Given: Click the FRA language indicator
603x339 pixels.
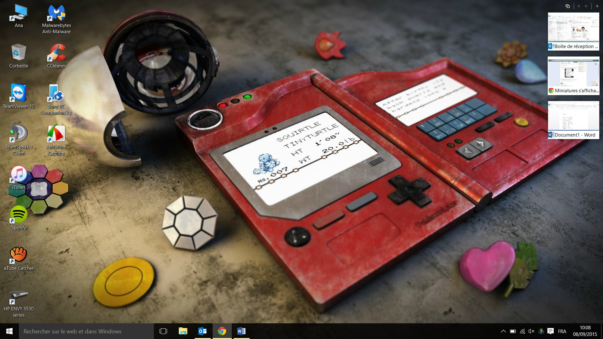Looking at the screenshot, I should pyautogui.click(x=562, y=331).
